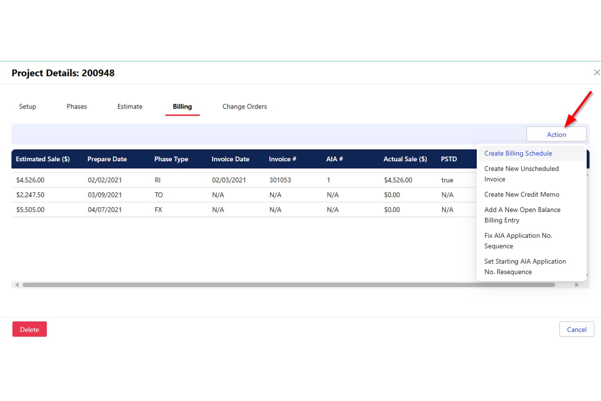Switch to the Setup tab
The height and width of the screenshot is (401, 601).
click(x=28, y=106)
